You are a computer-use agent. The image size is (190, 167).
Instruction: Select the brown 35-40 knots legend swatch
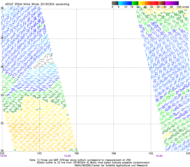coord(162,3)
